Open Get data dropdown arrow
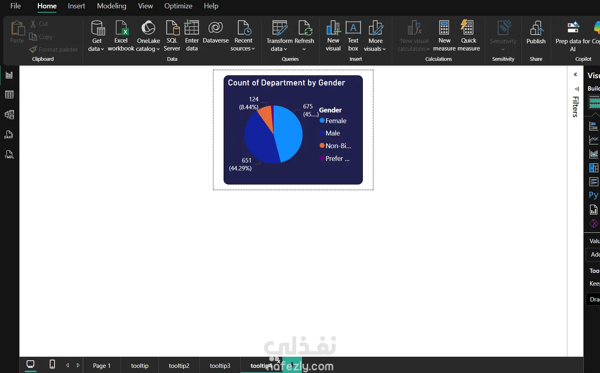This screenshot has height=373, width=600. [x=102, y=49]
